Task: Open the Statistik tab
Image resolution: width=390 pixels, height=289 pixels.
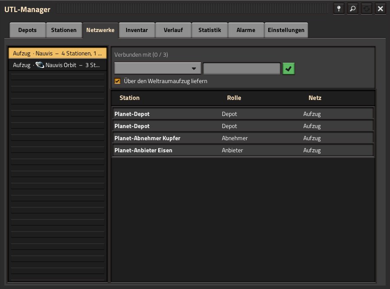Action: click(x=210, y=30)
